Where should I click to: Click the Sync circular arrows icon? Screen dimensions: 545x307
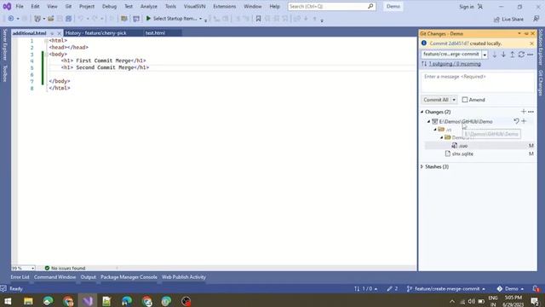click(x=521, y=55)
